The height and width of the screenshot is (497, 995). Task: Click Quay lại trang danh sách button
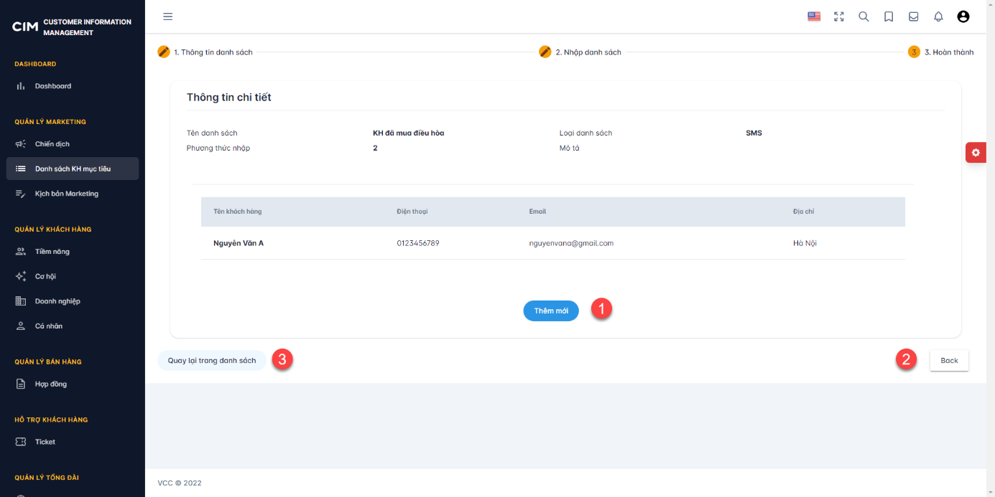[x=212, y=360]
